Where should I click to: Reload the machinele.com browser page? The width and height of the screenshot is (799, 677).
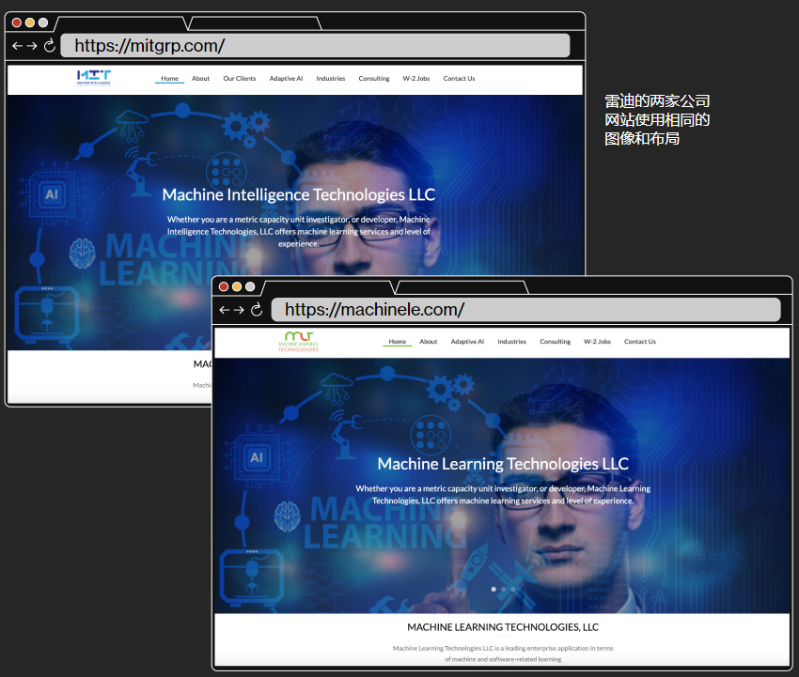pyautogui.click(x=257, y=309)
